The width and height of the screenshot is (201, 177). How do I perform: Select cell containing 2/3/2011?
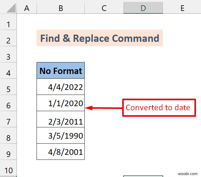tap(61, 119)
